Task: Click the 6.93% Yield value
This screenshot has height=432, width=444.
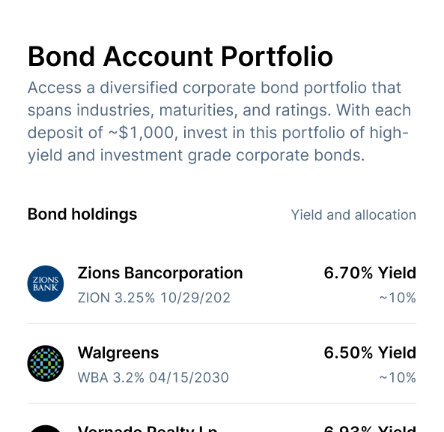Action: click(x=370, y=428)
